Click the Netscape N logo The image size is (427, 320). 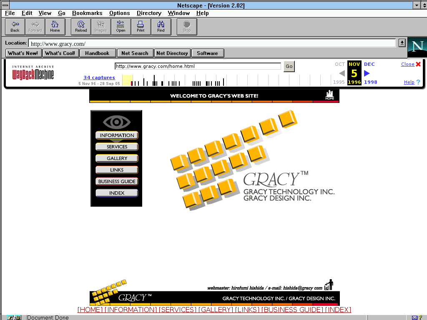417,47
